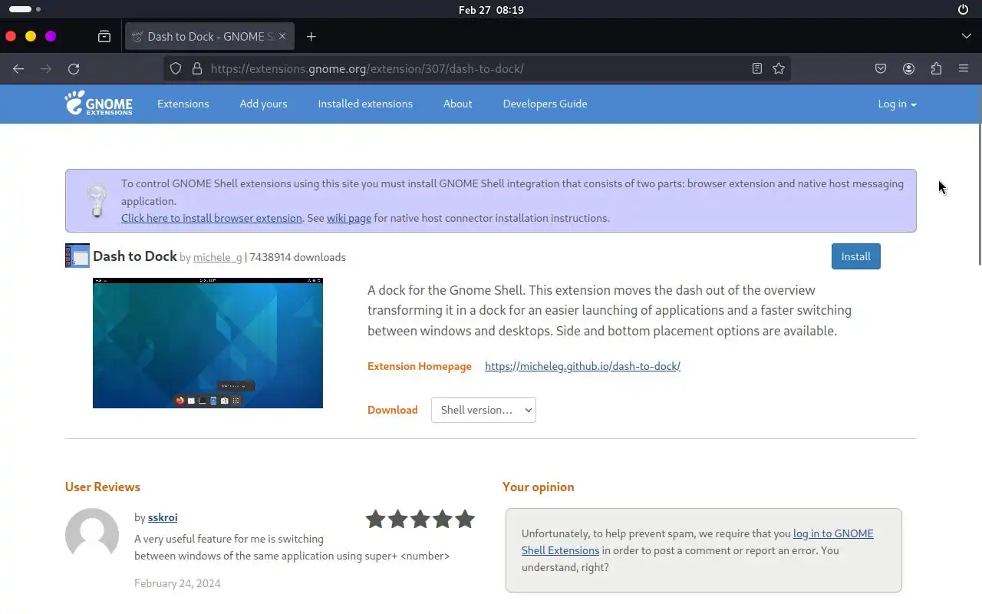Open the Developers Guide nav item
The image size is (982, 614).
[545, 104]
